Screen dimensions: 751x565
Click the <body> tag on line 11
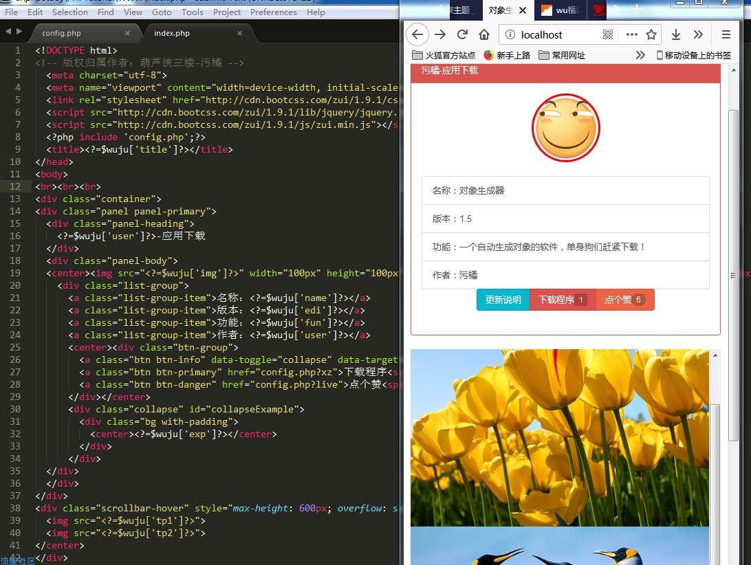tap(52, 175)
